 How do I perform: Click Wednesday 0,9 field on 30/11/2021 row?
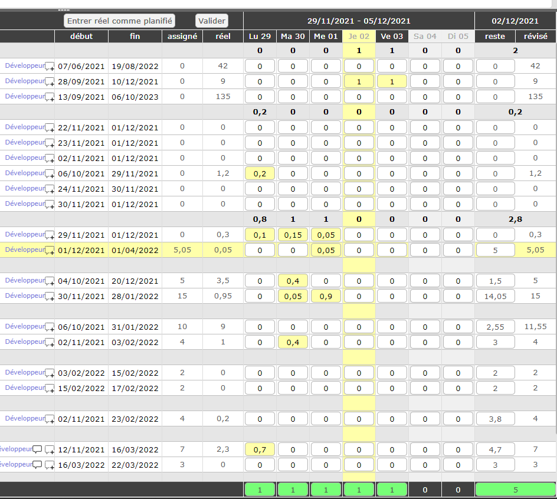tap(326, 296)
